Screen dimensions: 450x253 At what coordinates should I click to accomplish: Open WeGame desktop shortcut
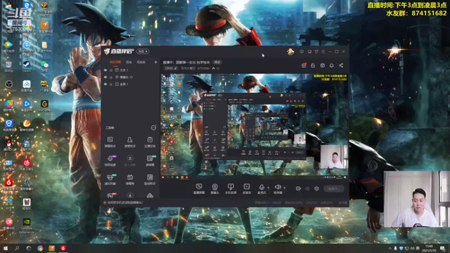[x=44, y=106]
